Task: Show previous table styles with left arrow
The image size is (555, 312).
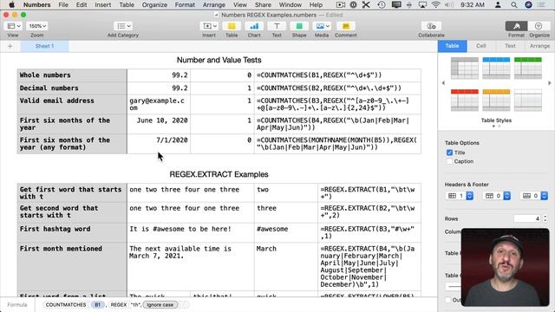Action: (443, 83)
